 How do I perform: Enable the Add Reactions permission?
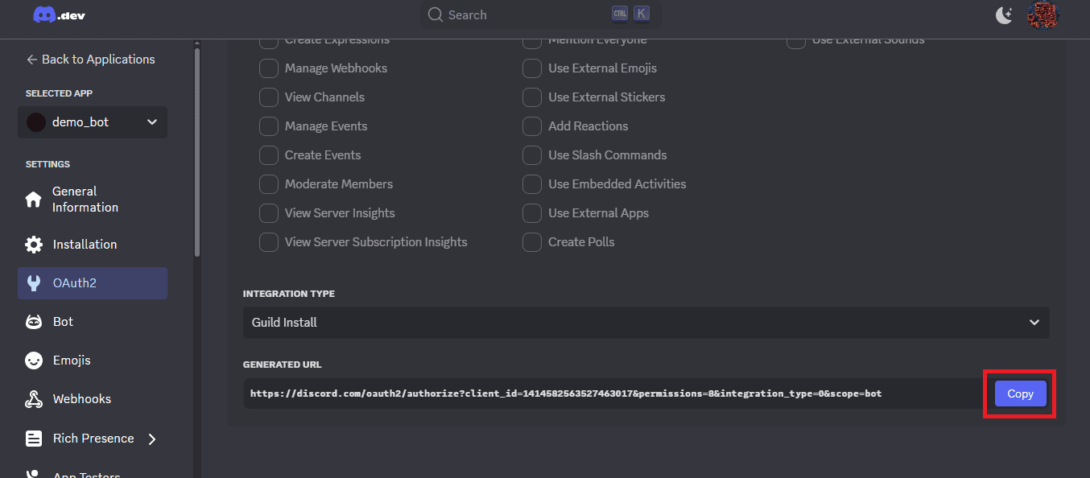point(532,126)
